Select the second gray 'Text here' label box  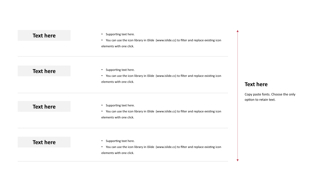click(44, 71)
